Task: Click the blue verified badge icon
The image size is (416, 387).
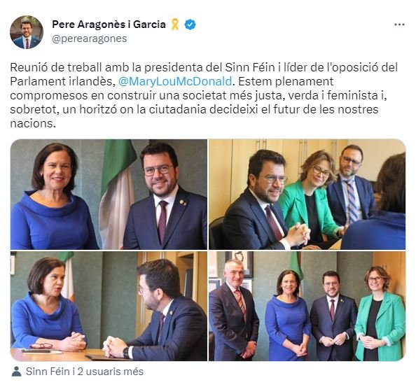Action: [x=190, y=24]
